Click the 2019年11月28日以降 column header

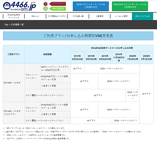(x=119, y=57)
